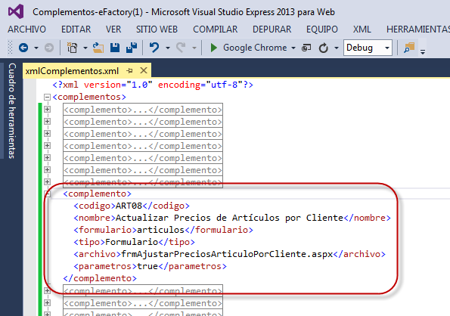This screenshot has height=316, width=450.
Task: Click inside the ART08 codigo text
Action: click(x=129, y=206)
